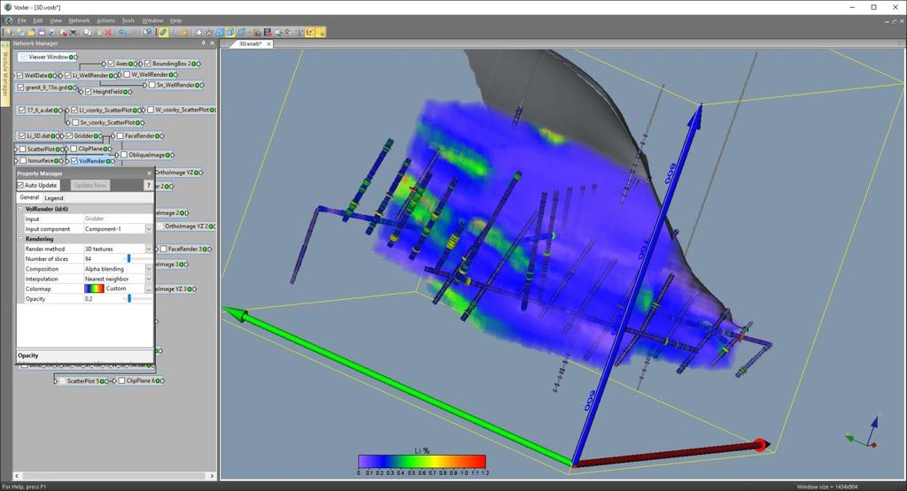Enable the Sn_WellRender module checkbox

pos(152,85)
